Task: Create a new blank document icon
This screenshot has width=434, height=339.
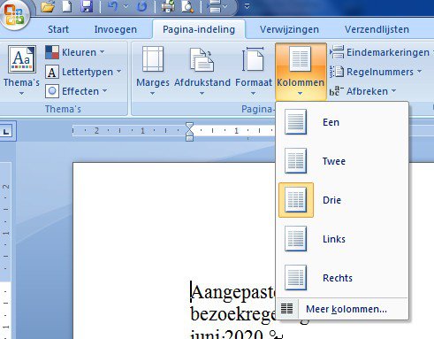Action: tap(67, 6)
